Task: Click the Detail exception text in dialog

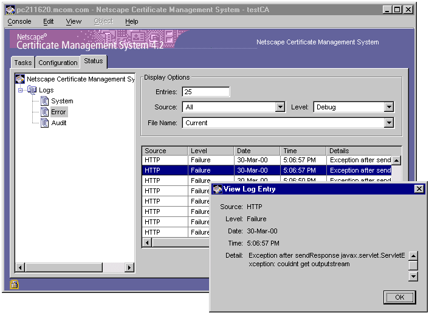Action: point(327,260)
